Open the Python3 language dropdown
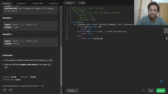168x94 pixels. pos(70,3)
